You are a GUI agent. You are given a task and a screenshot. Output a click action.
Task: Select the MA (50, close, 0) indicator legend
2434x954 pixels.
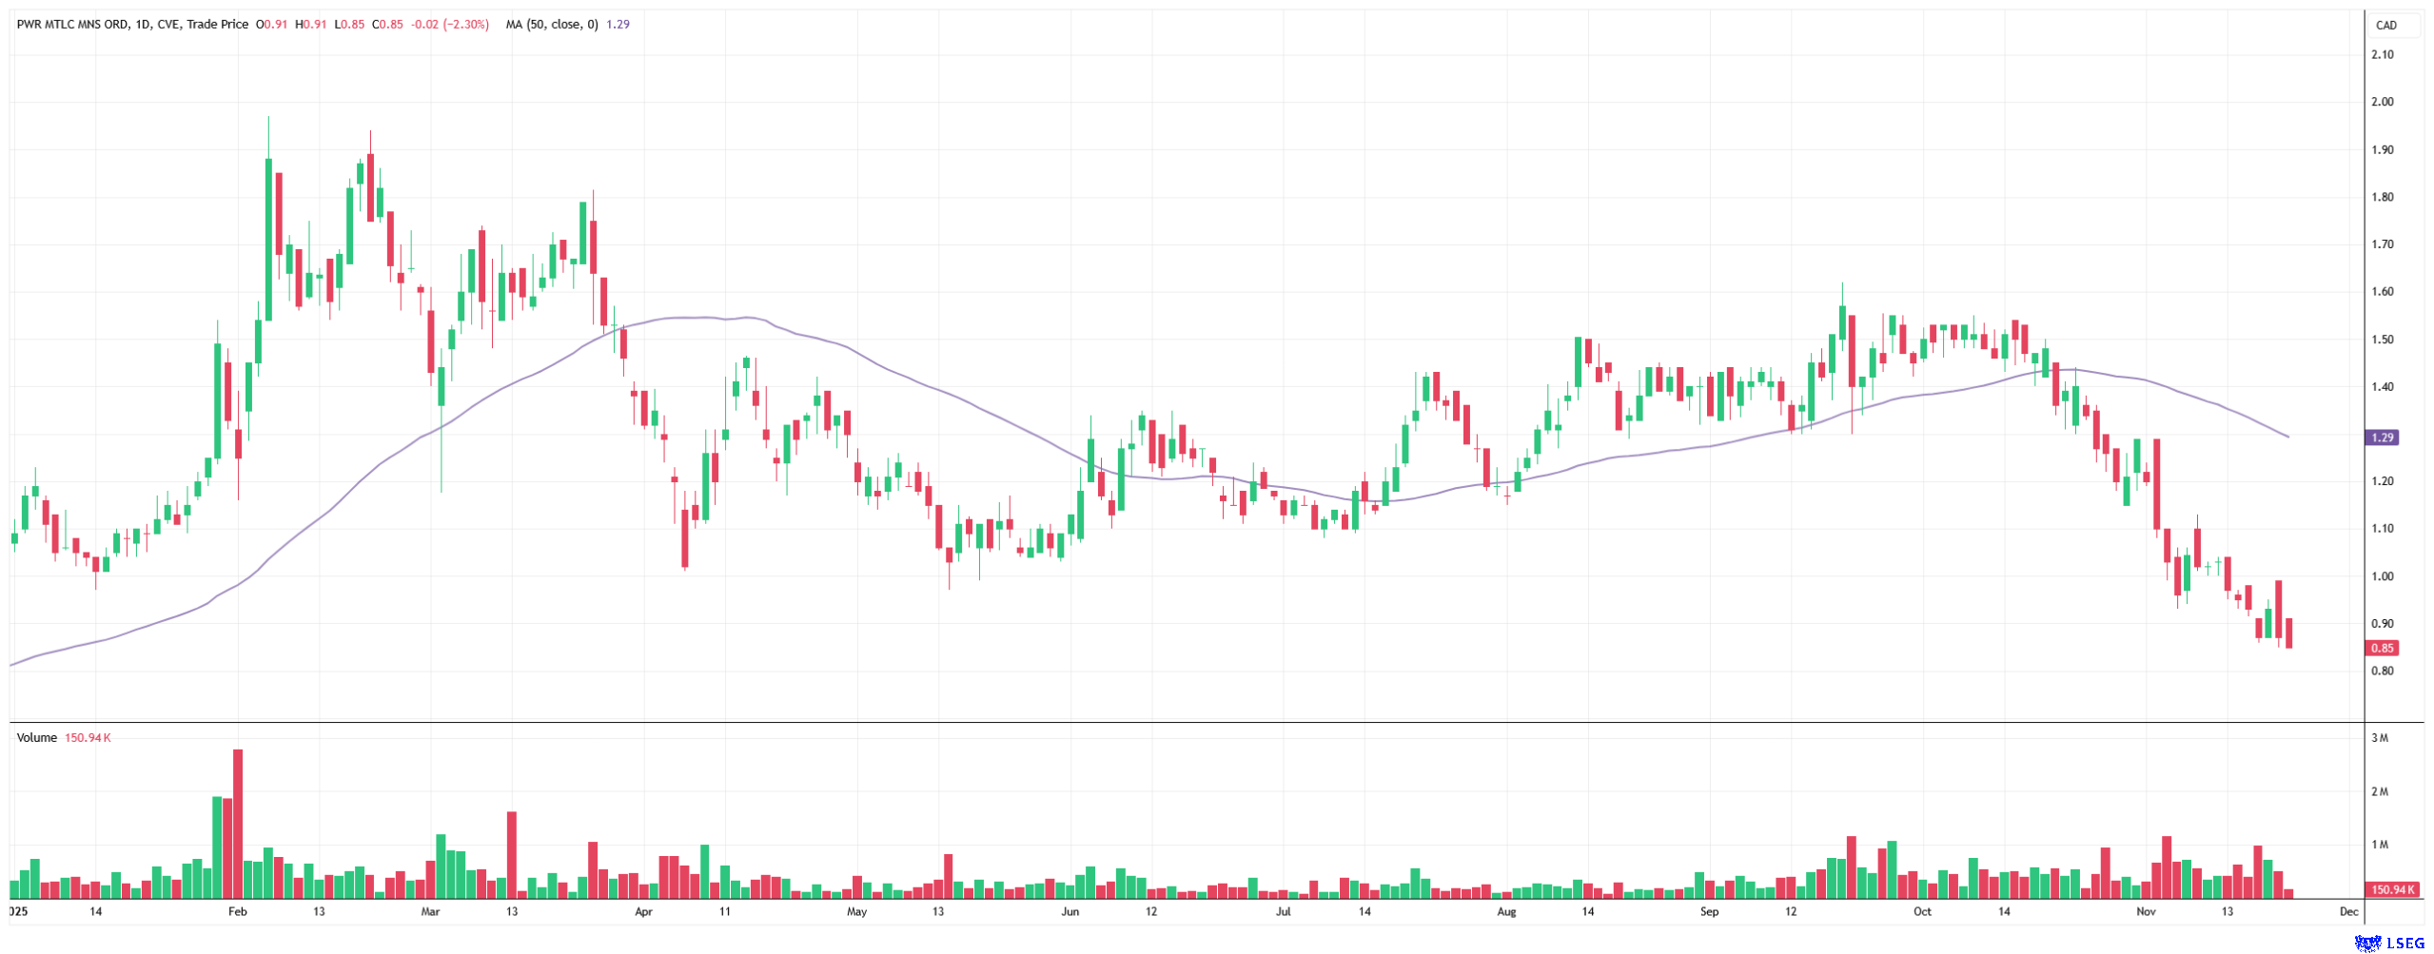tap(552, 25)
